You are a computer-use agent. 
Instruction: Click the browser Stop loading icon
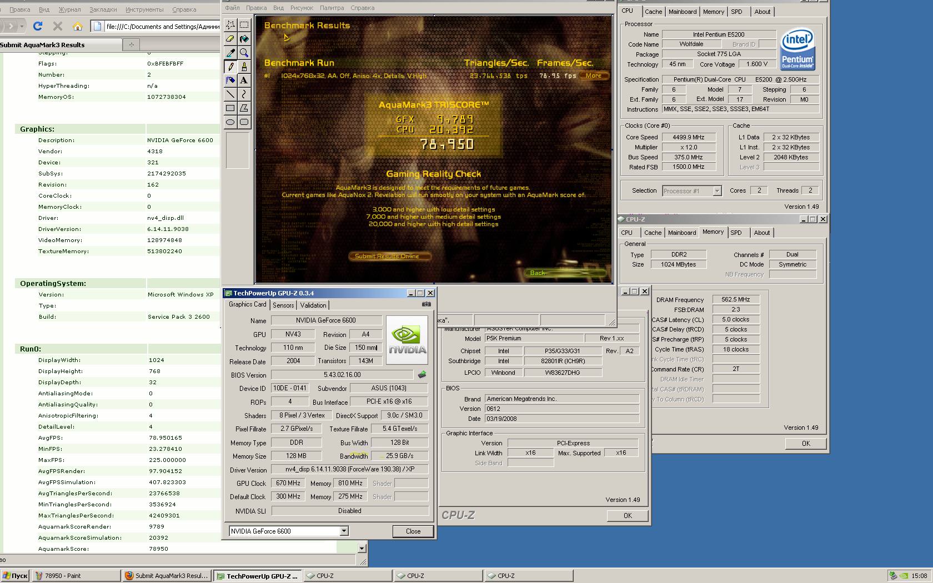click(58, 26)
